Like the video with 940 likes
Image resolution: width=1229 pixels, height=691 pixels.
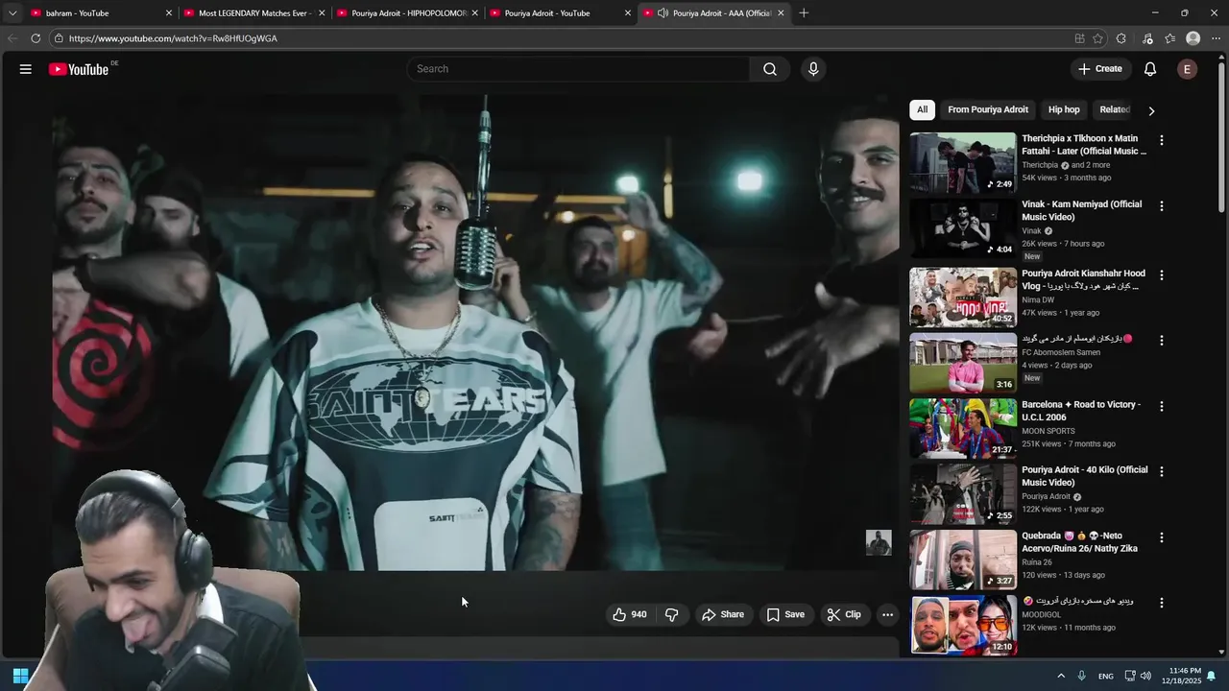(x=630, y=614)
